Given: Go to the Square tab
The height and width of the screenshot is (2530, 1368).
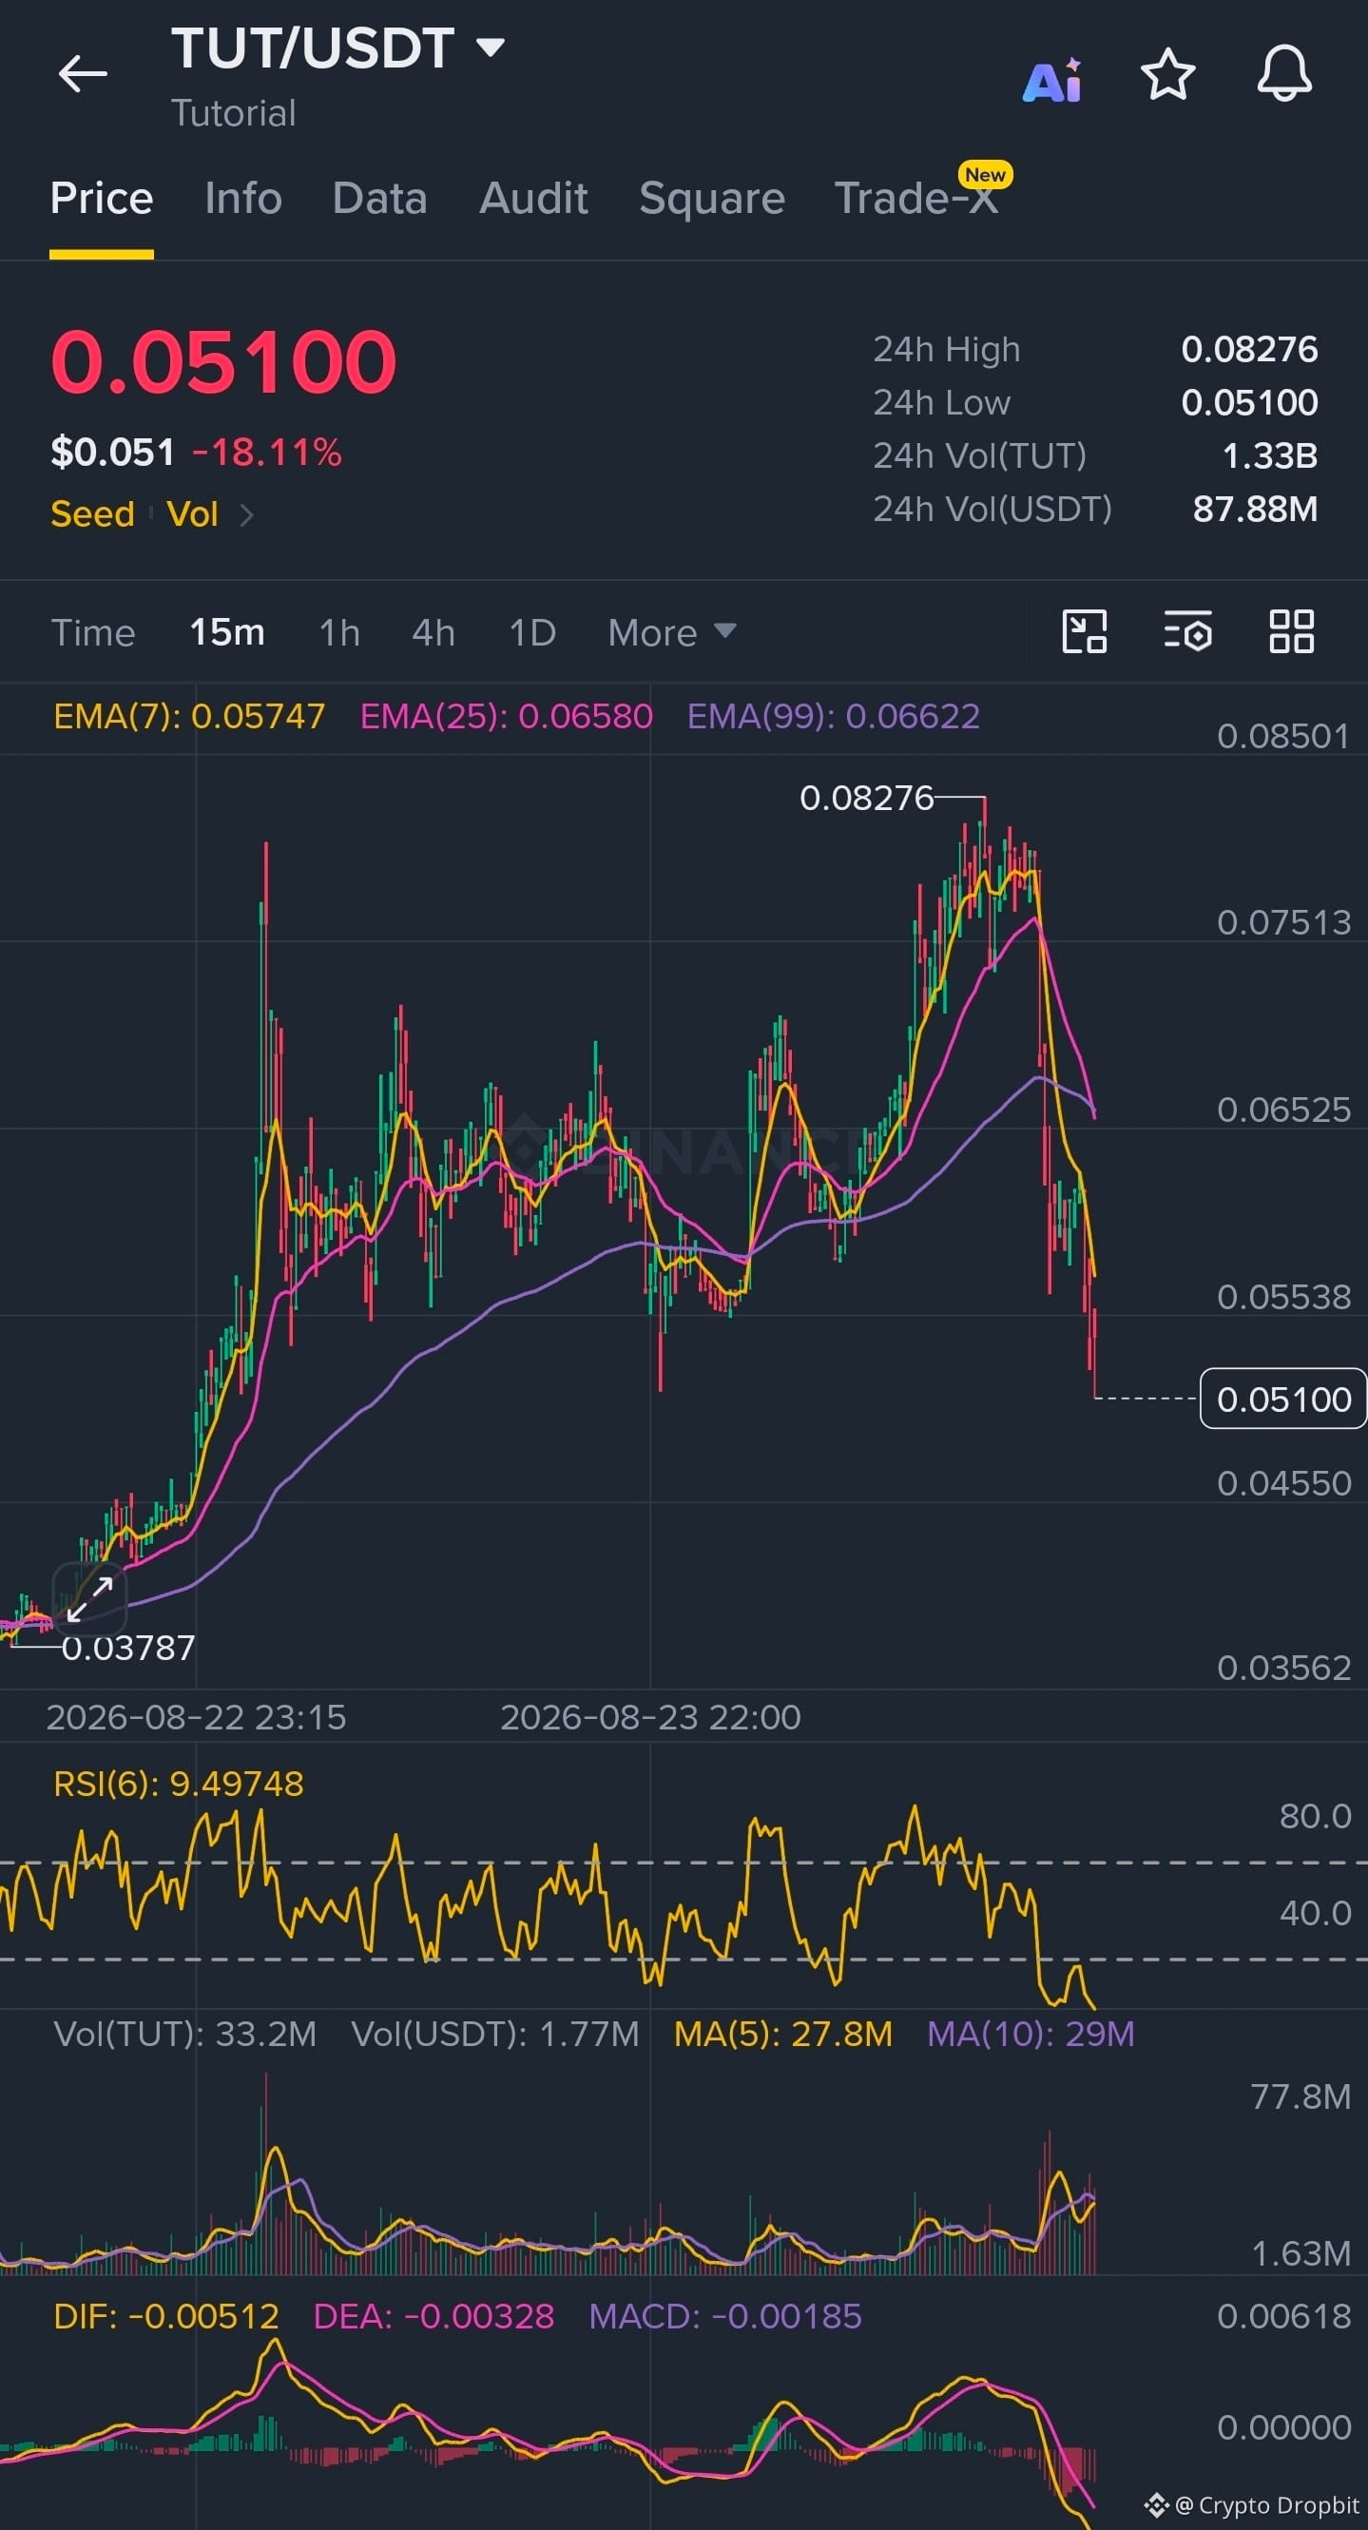Looking at the screenshot, I should [x=712, y=198].
